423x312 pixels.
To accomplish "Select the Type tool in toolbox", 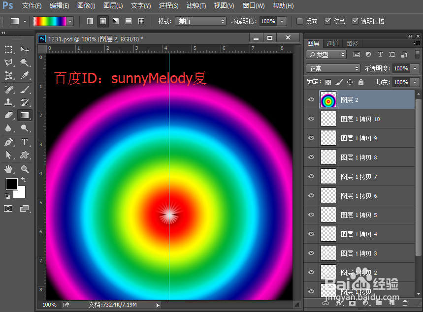I will (x=25, y=142).
